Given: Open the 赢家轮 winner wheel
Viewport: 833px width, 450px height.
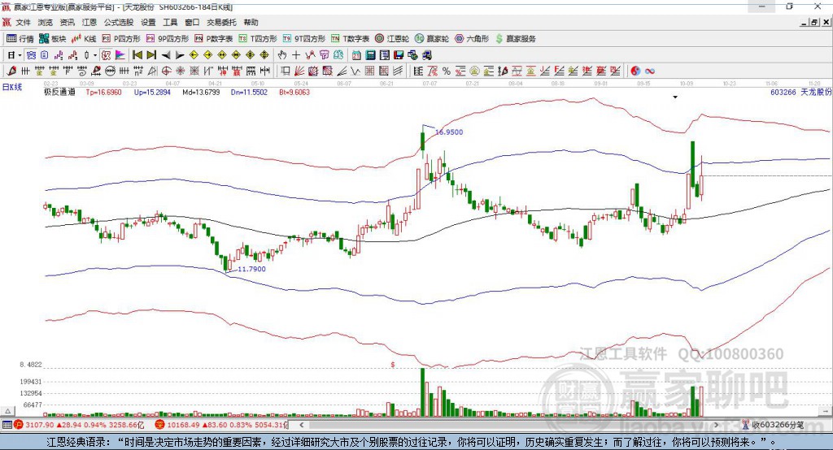Looking at the screenshot, I should tap(432, 39).
